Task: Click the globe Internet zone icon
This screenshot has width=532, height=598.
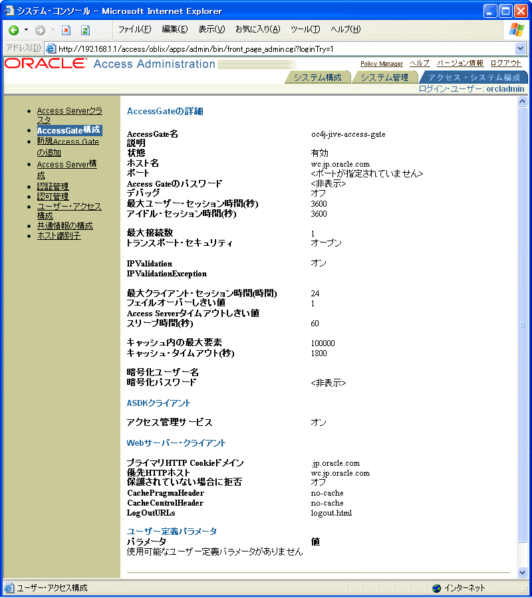Action: click(x=437, y=588)
